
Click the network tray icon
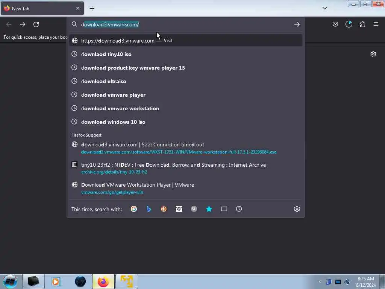coord(338,282)
